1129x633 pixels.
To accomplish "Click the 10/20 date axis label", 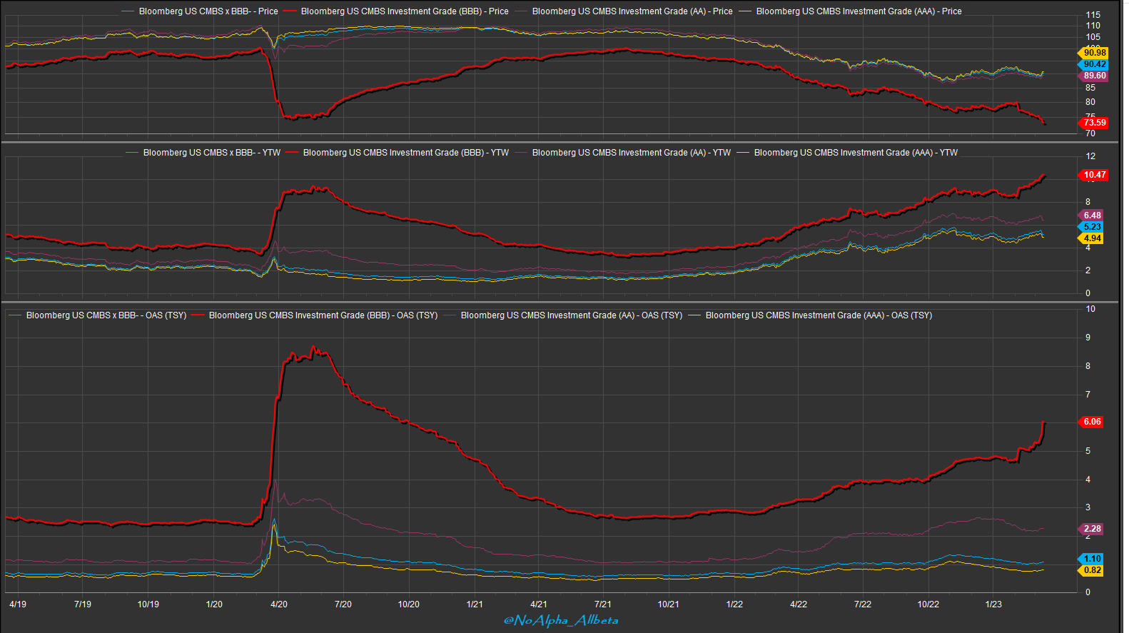I will pyautogui.click(x=409, y=604).
